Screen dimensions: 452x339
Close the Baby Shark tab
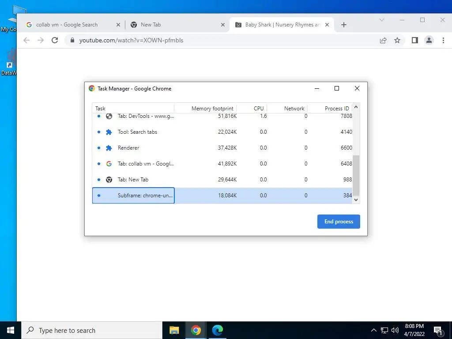click(327, 25)
